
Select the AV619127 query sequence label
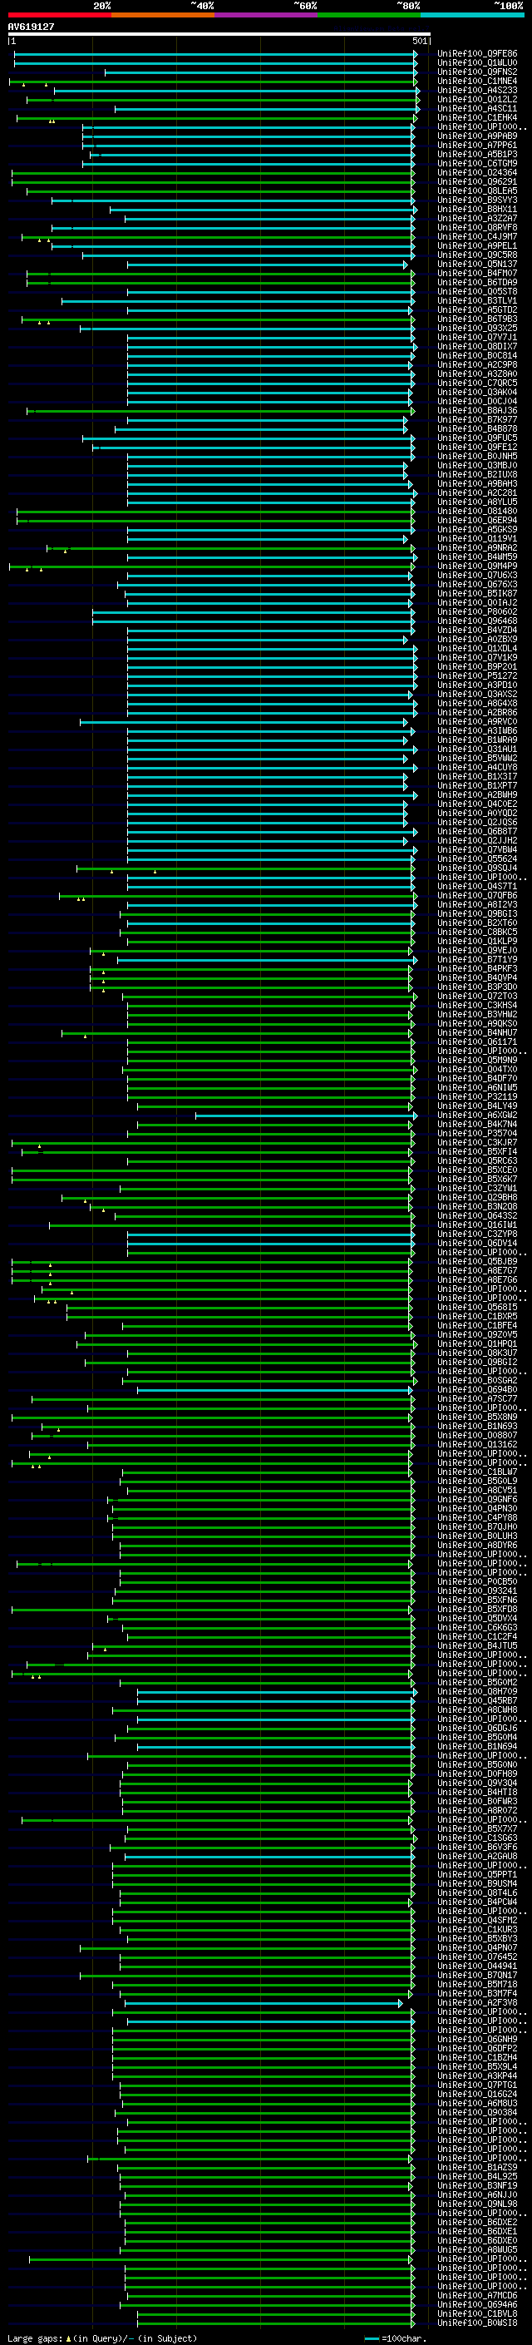click(31, 27)
